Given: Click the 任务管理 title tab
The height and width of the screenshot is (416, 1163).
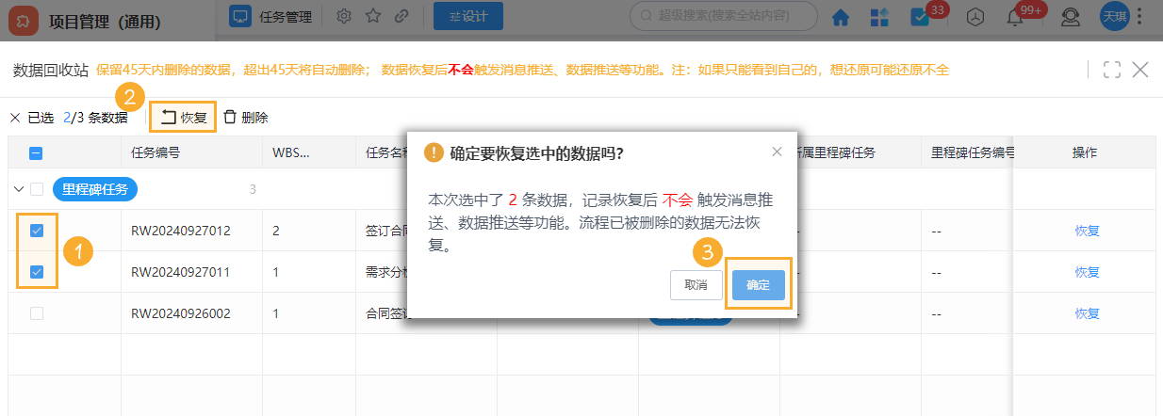Looking at the screenshot, I should tap(284, 16).
